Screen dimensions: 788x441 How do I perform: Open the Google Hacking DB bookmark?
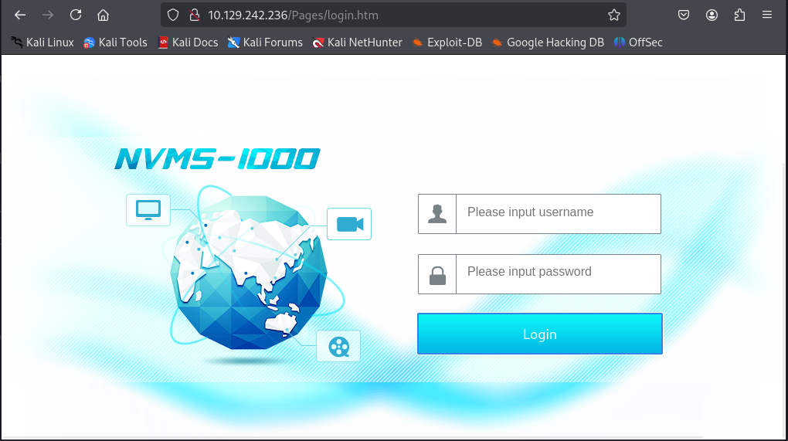548,42
